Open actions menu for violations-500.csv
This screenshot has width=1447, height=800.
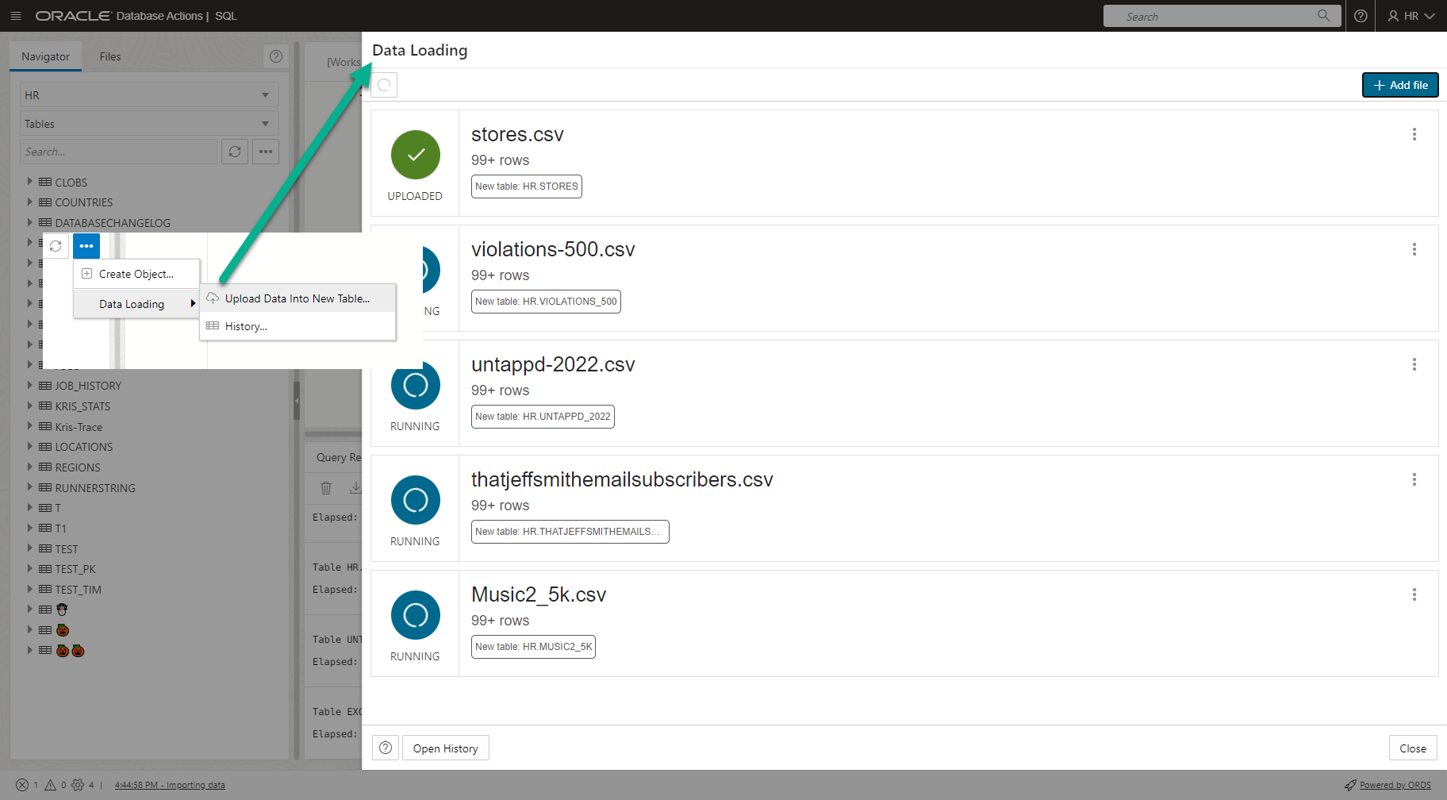tap(1414, 249)
